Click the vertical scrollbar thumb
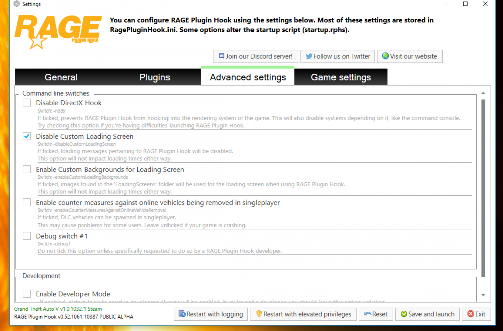 click(483, 188)
